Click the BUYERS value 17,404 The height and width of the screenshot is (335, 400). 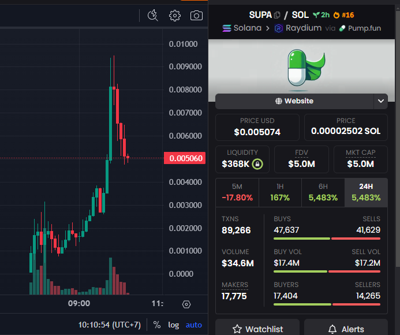pos(286,296)
